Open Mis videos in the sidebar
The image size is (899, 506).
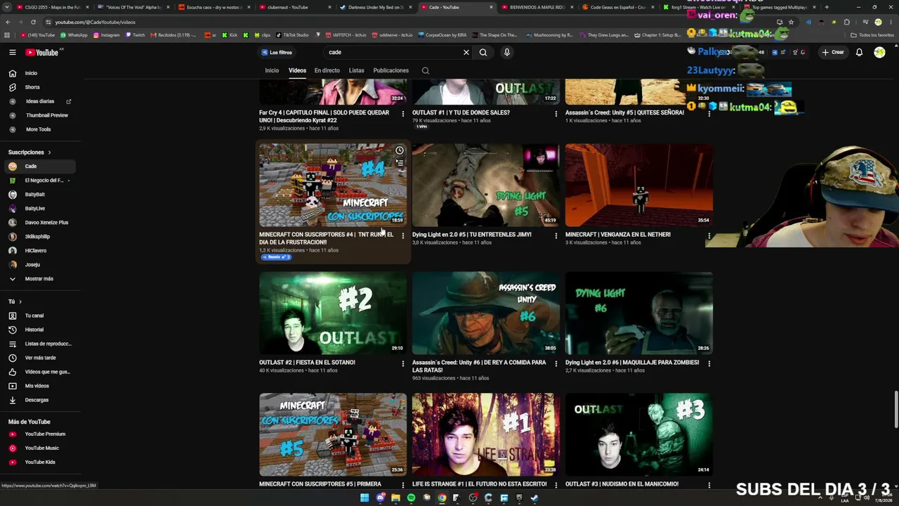(39, 386)
